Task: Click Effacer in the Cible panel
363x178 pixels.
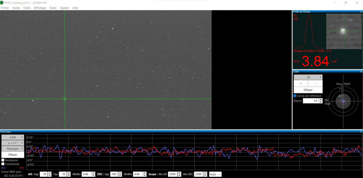Action: coord(308,90)
